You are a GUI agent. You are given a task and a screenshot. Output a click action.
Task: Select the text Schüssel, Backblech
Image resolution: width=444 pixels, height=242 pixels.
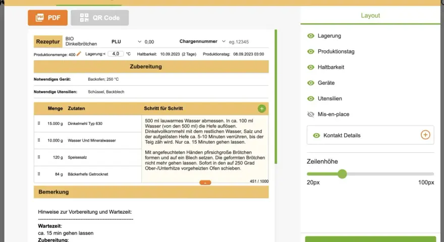[x=106, y=92]
